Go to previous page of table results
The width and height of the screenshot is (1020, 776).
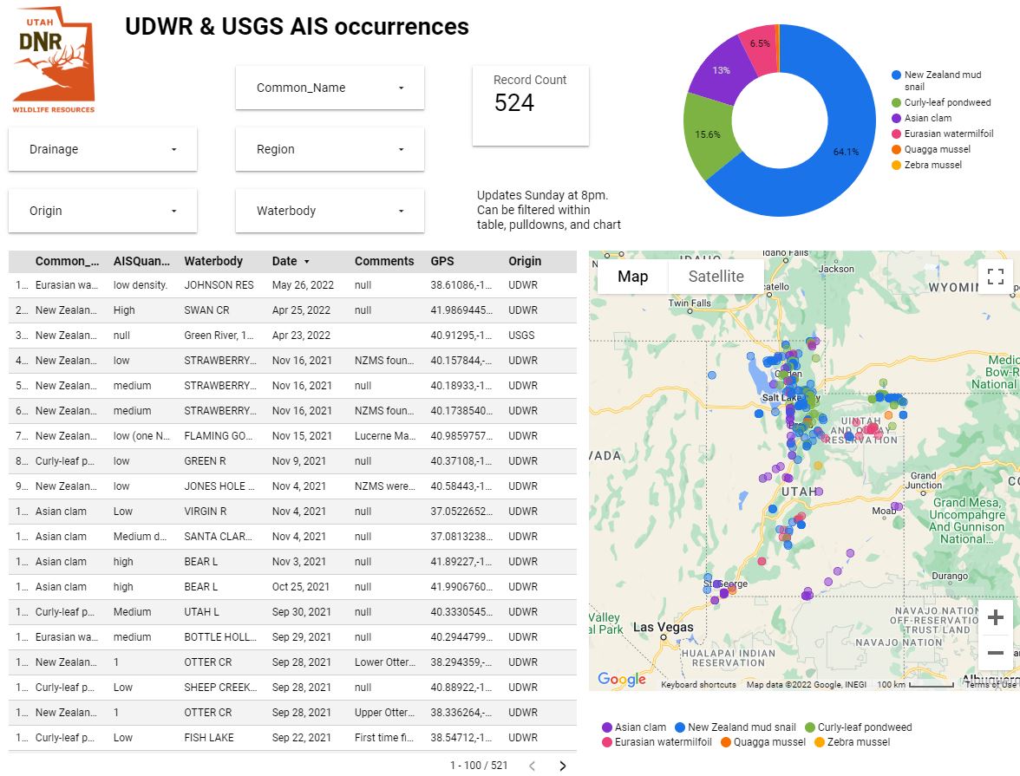tap(533, 766)
